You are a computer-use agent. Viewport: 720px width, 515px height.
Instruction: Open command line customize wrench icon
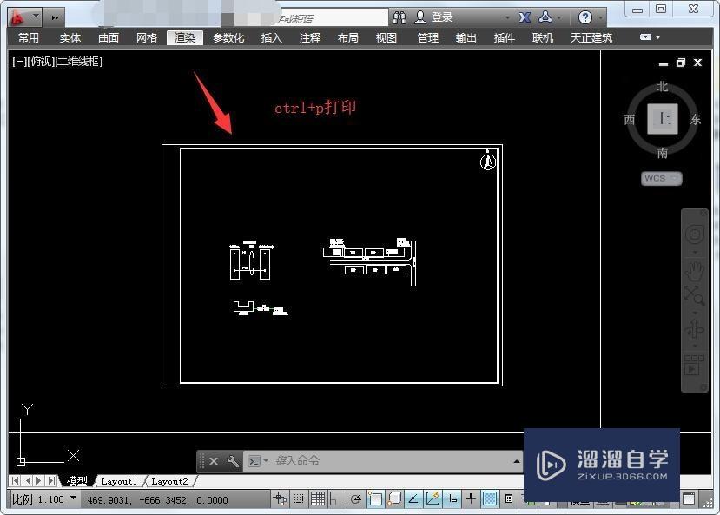pos(233,461)
